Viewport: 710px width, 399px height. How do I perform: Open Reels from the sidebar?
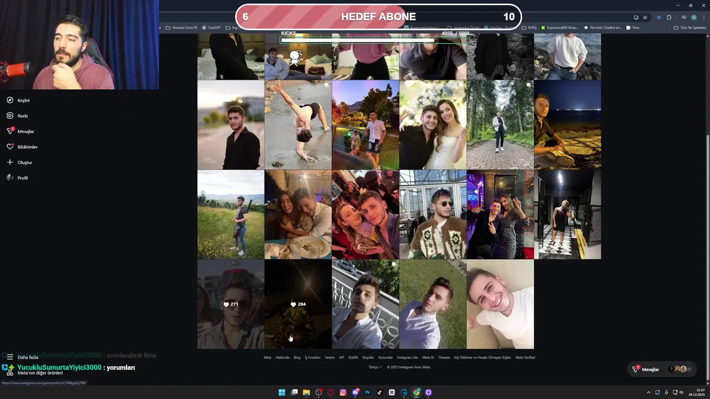pyautogui.click(x=17, y=116)
